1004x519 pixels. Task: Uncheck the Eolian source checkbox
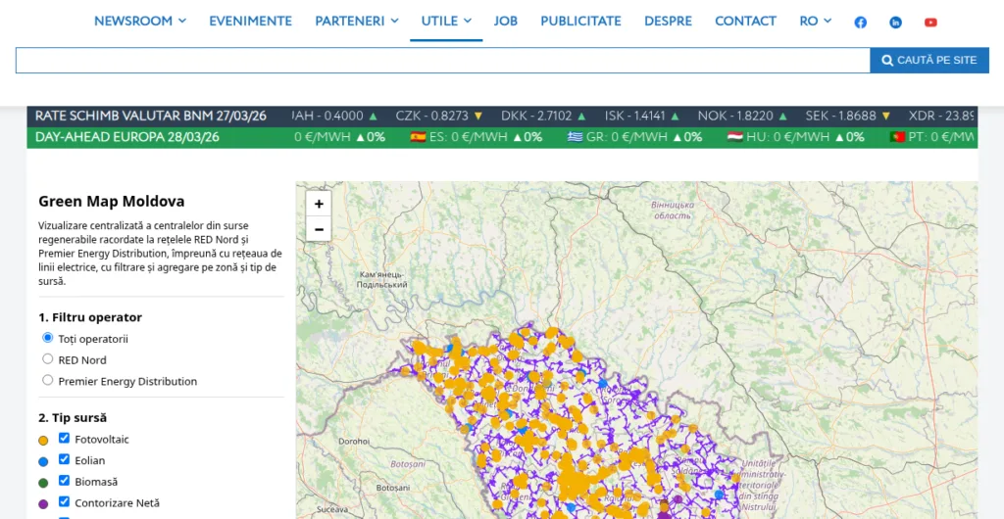(x=65, y=459)
